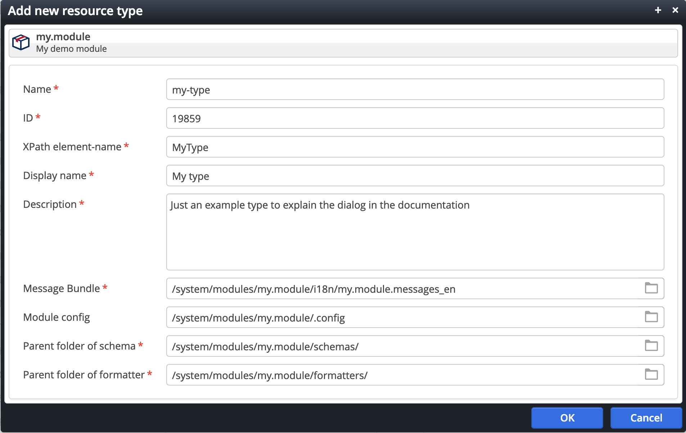Cancel adding the new resource type
Viewport: 686px width, 433px height.
point(646,418)
